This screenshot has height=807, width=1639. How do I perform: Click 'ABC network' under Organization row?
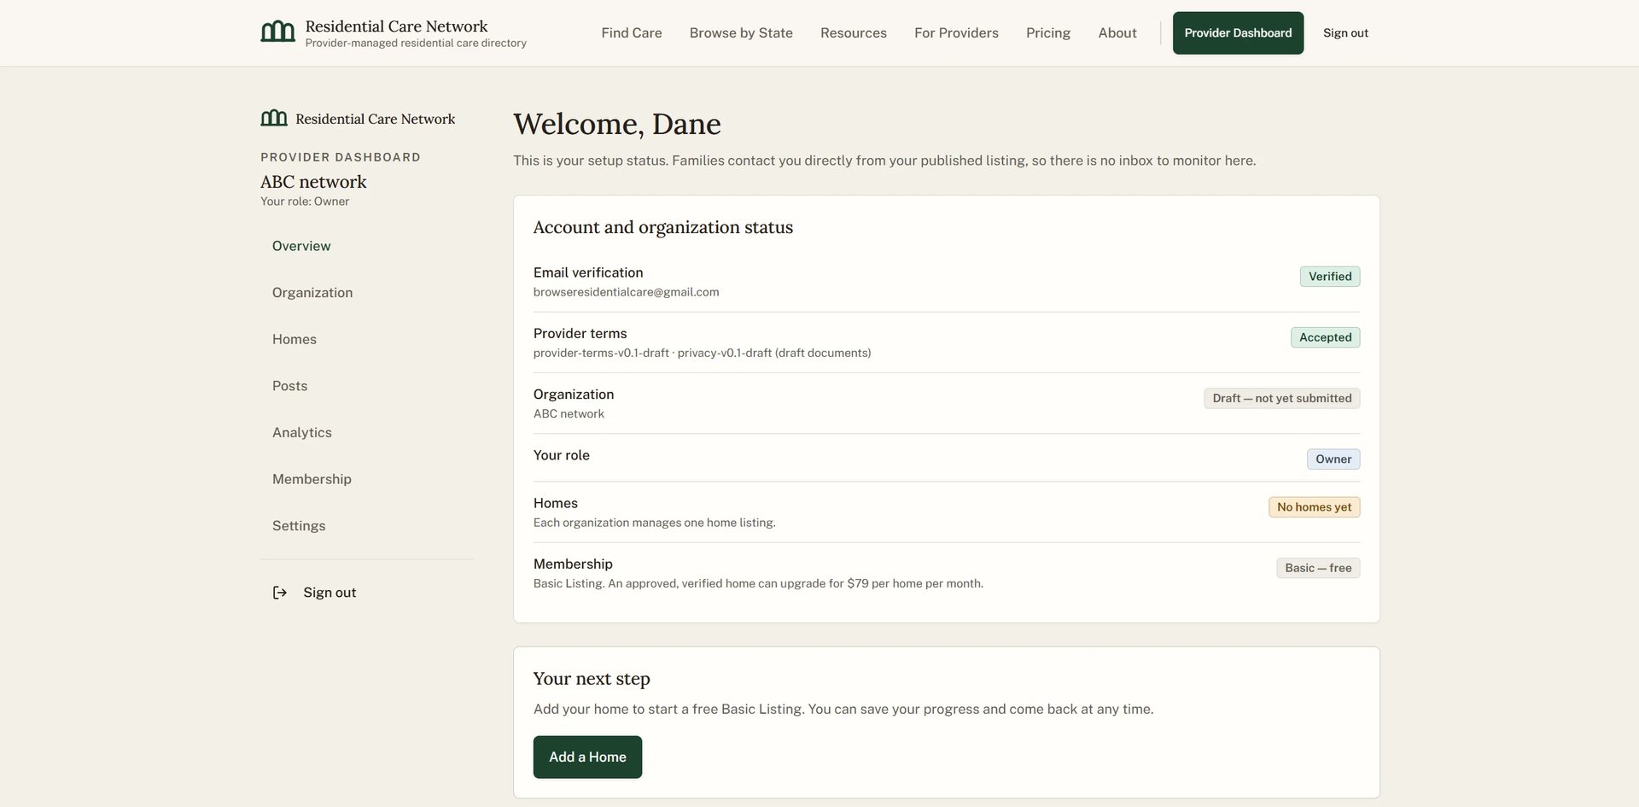pyautogui.click(x=569, y=413)
